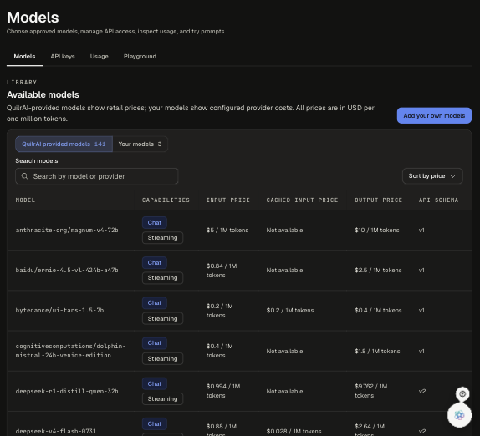Click Chat badge for bytedance/ui-tars row
The image size is (480, 436).
154,302
